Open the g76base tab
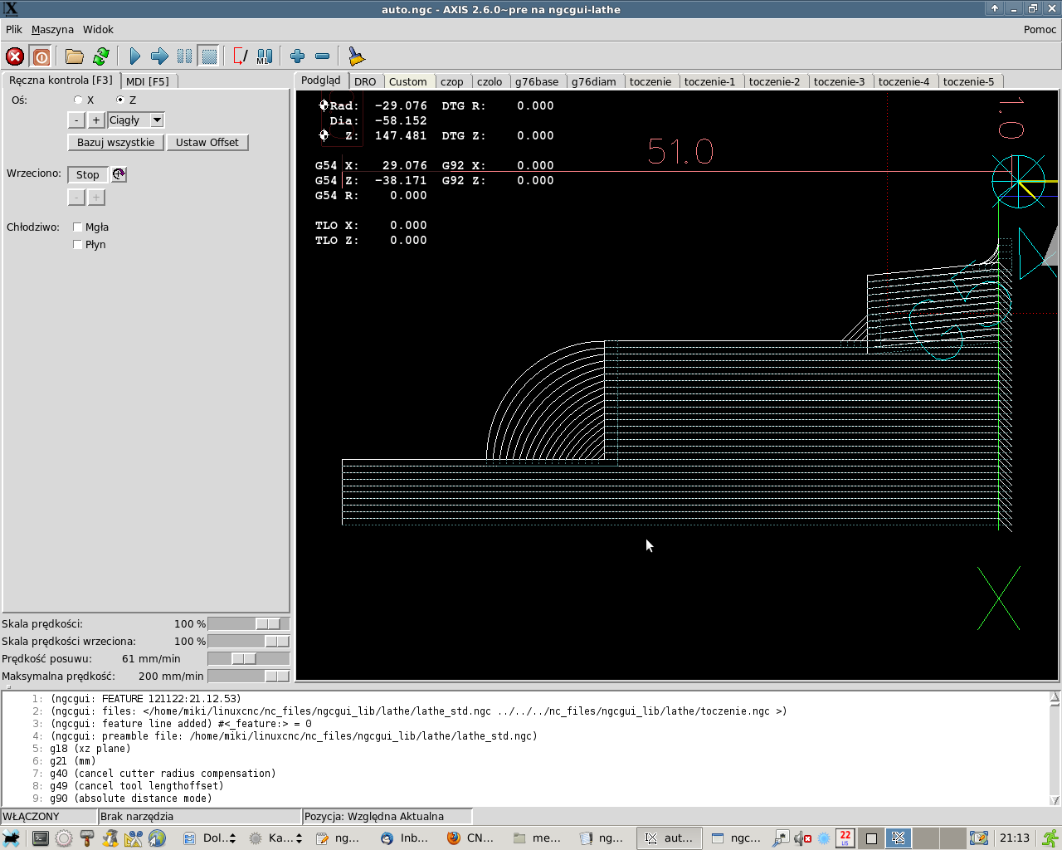1062x850 pixels. click(x=537, y=81)
